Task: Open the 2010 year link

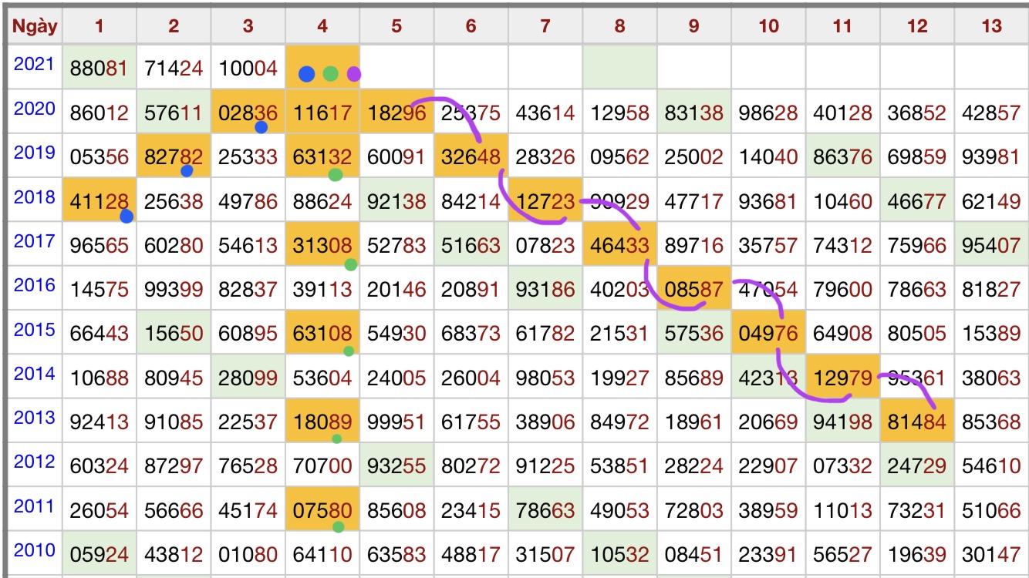Action: (x=35, y=550)
